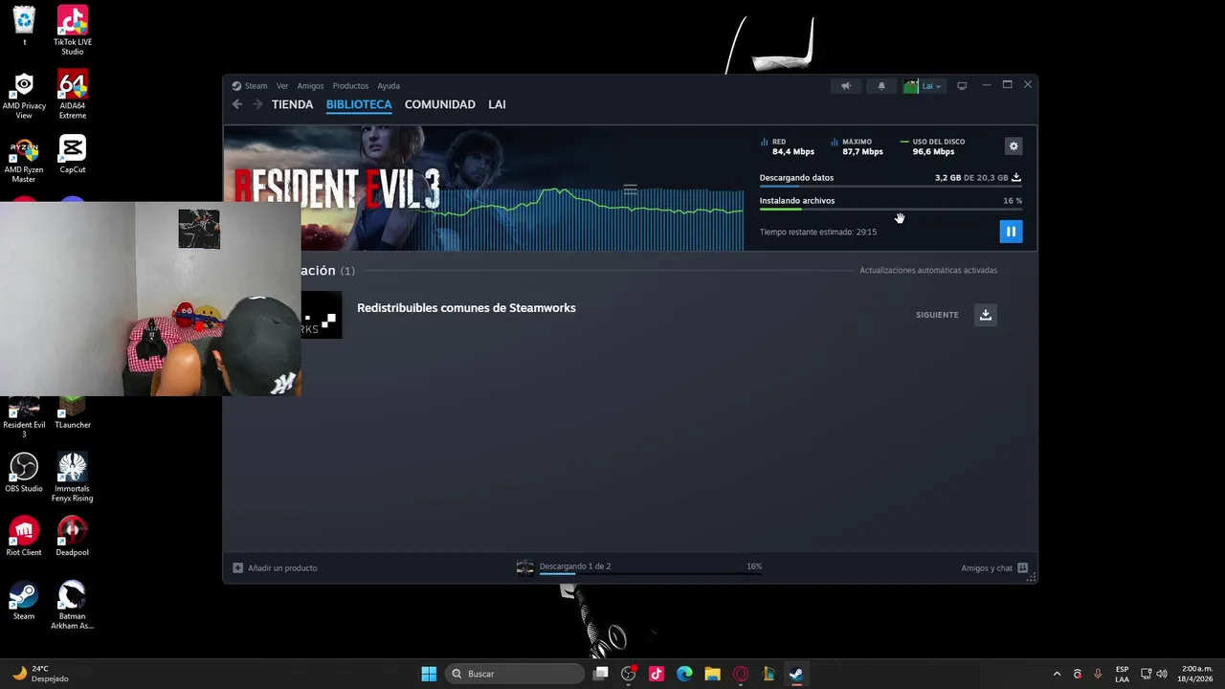Open the TIENDA tab
Viewport: 1225px width, 689px height.
point(292,104)
